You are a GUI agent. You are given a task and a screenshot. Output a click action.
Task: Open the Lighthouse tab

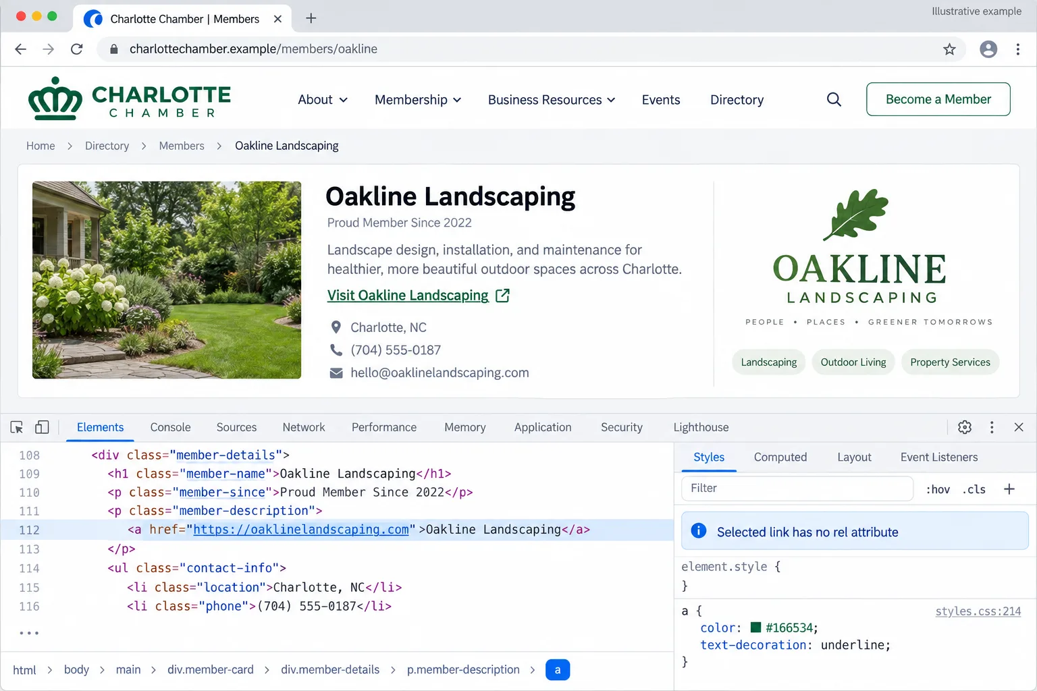click(701, 427)
